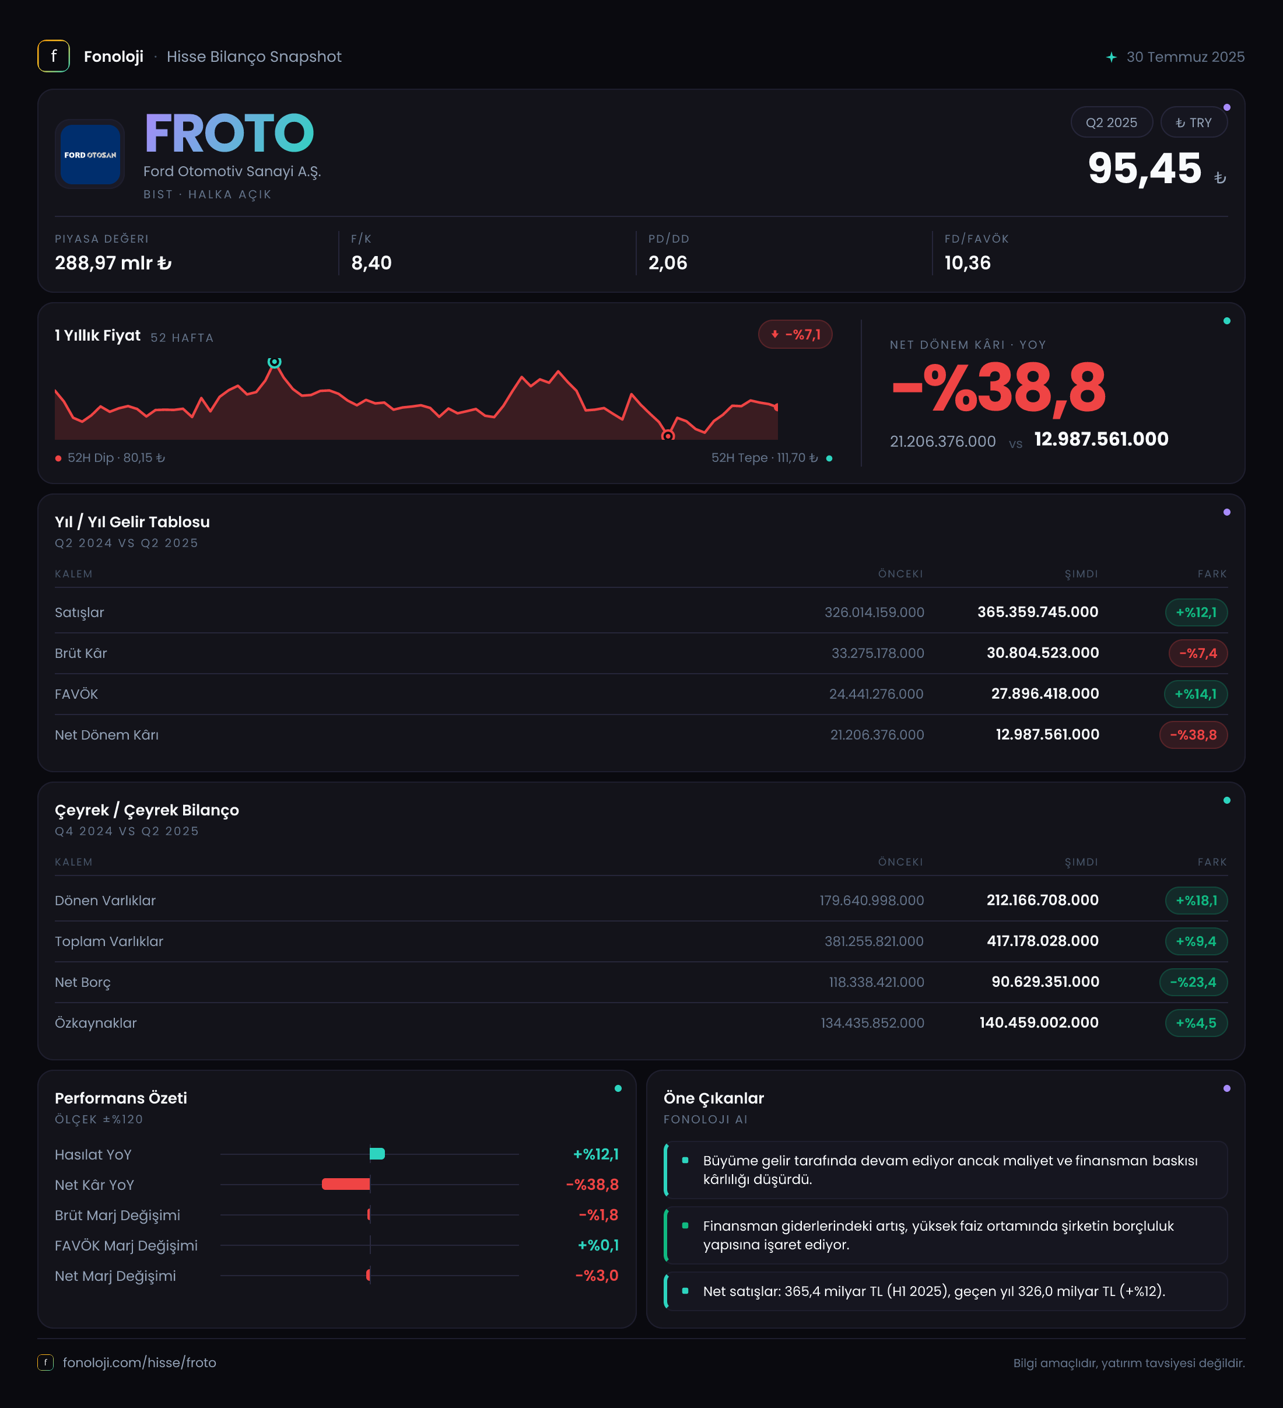Click the '52H Dip · 80,15 ₺' label
This screenshot has width=1283, height=1408.
coord(116,458)
